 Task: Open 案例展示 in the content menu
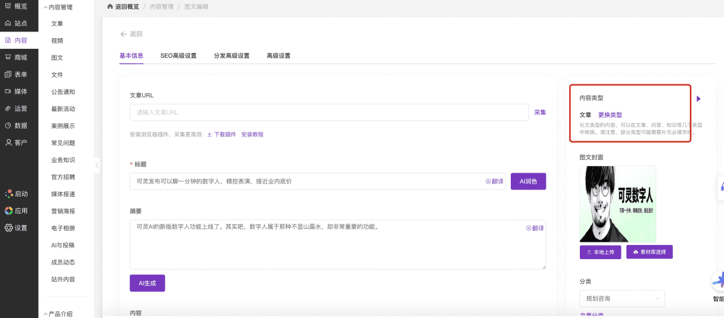[63, 126]
